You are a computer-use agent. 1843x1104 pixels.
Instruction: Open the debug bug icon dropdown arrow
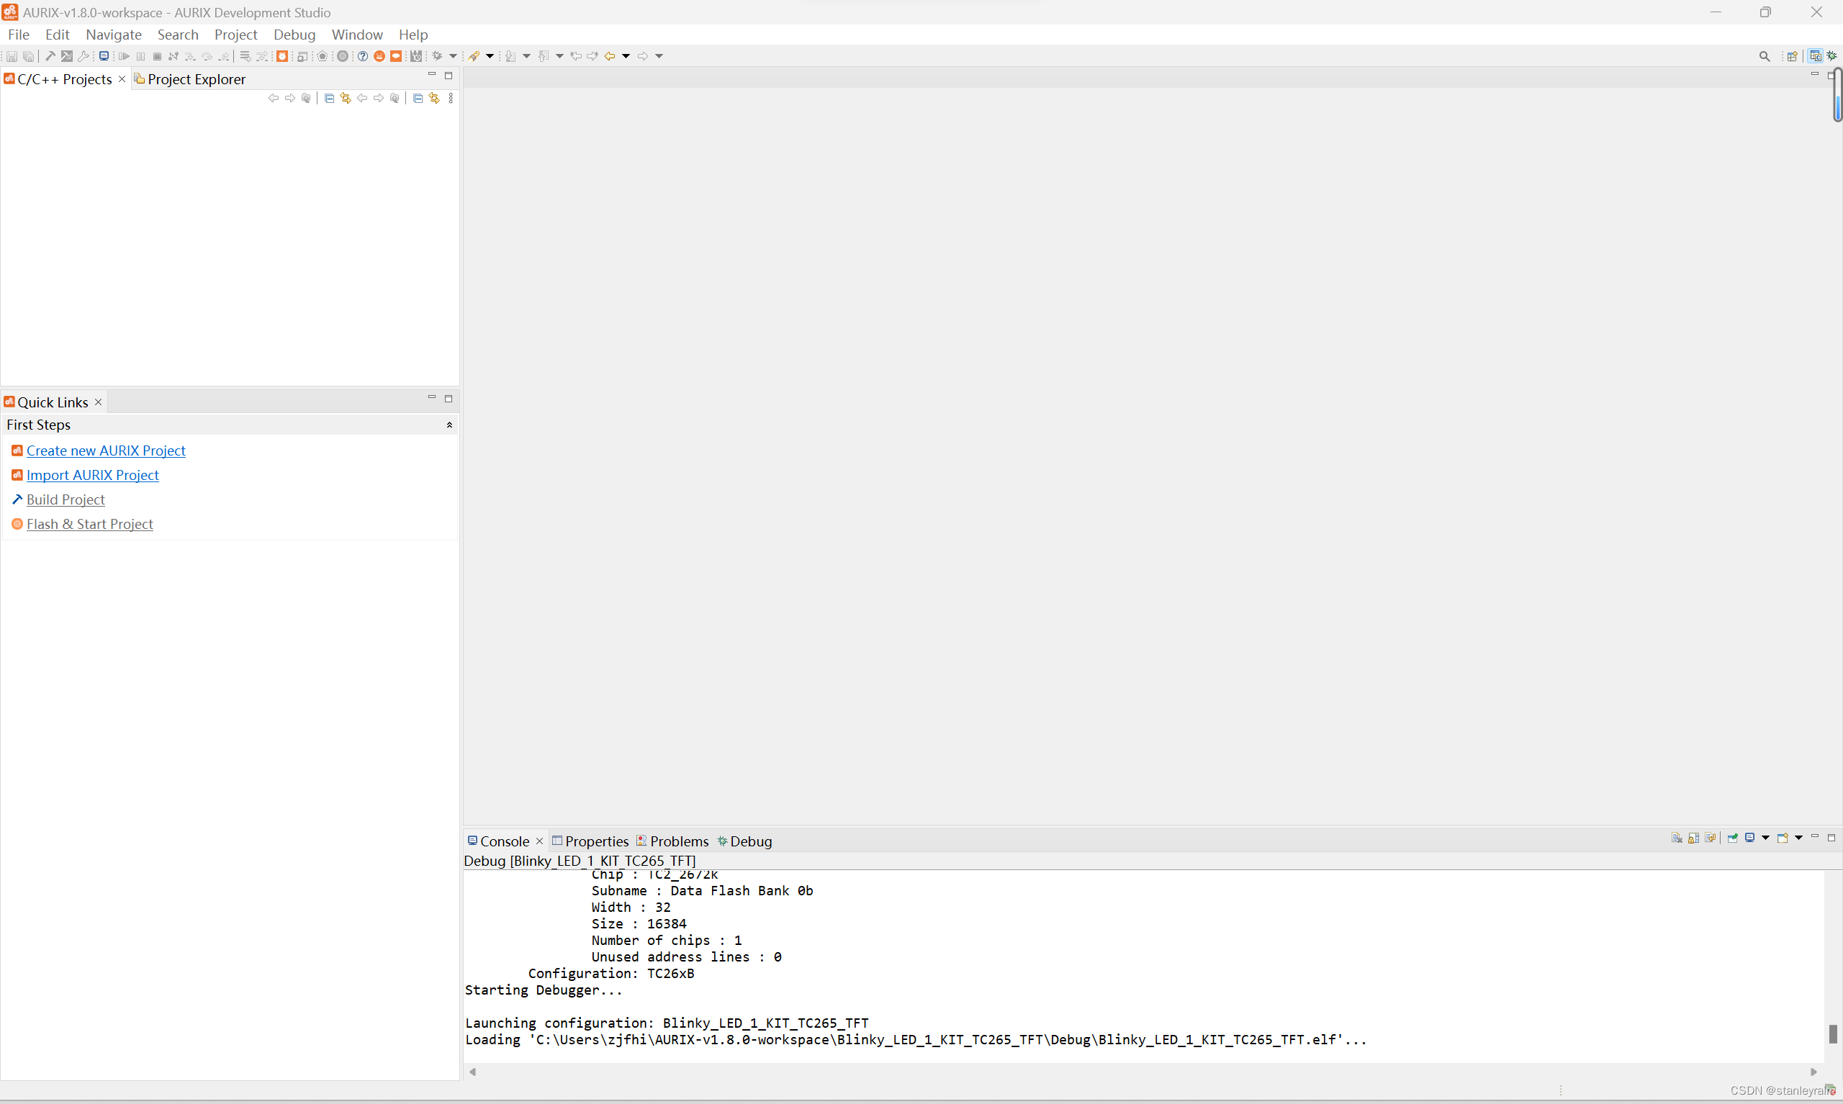click(x=453, y=56)
